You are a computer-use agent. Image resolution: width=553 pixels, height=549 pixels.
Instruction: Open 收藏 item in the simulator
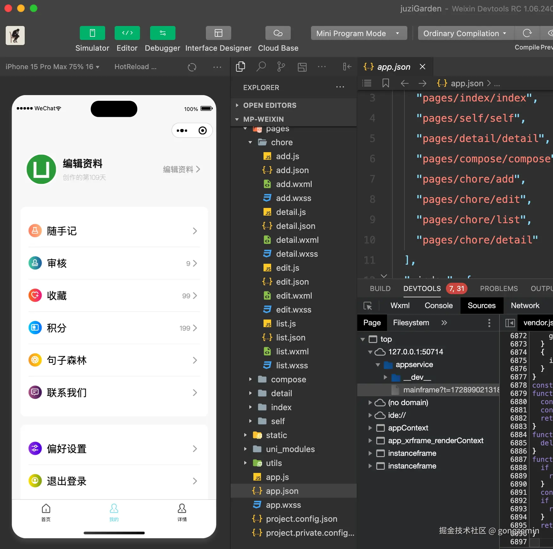pos(114,296)
